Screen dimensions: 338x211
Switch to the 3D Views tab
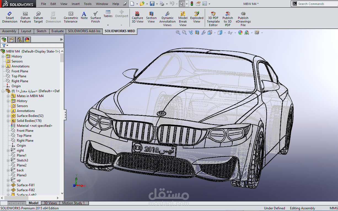(x=50, y=203)
